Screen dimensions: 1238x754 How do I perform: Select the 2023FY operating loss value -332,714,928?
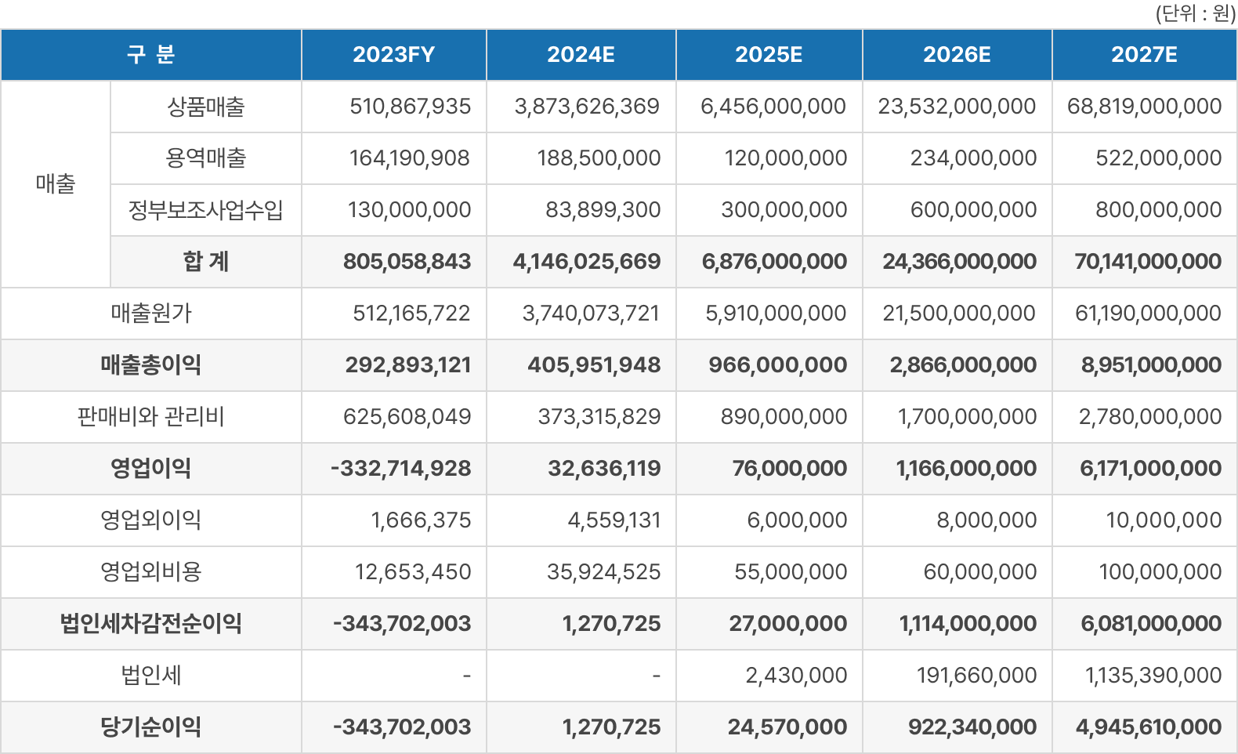coord(400,469)
